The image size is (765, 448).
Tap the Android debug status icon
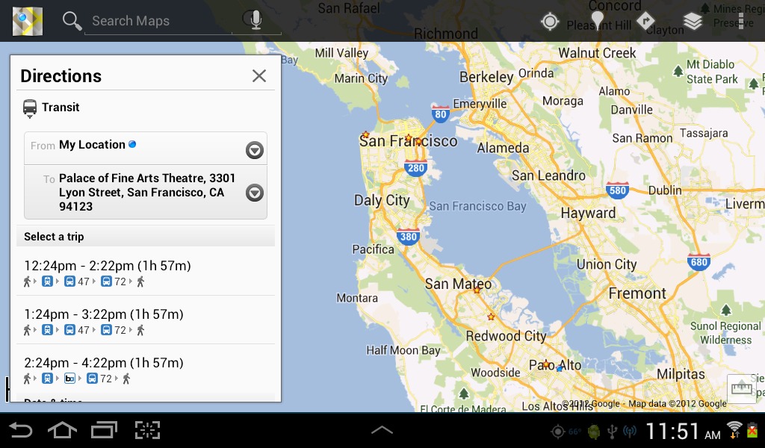594,432
